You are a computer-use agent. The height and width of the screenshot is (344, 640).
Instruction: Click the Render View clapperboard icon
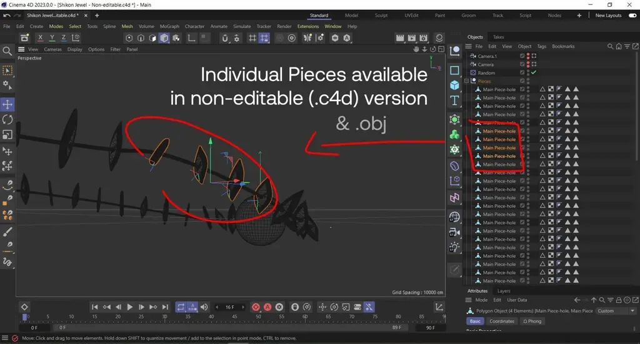point(400,38)
